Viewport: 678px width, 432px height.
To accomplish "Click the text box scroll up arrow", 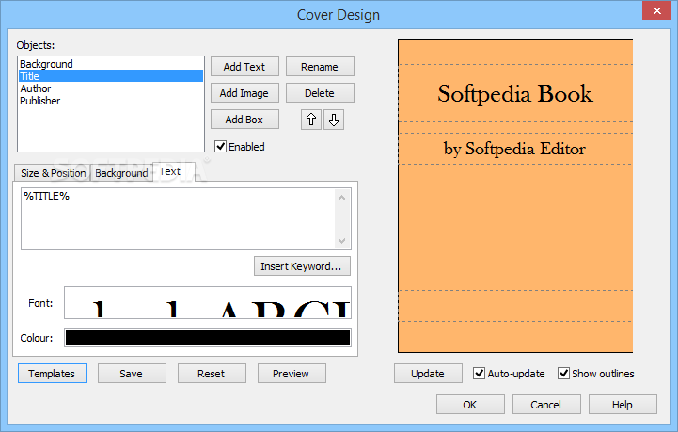I will pos(341,198).
